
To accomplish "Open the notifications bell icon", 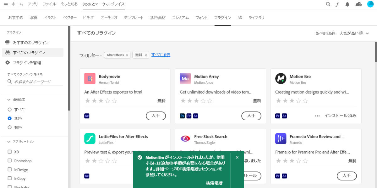I will [x=347, y=4].
